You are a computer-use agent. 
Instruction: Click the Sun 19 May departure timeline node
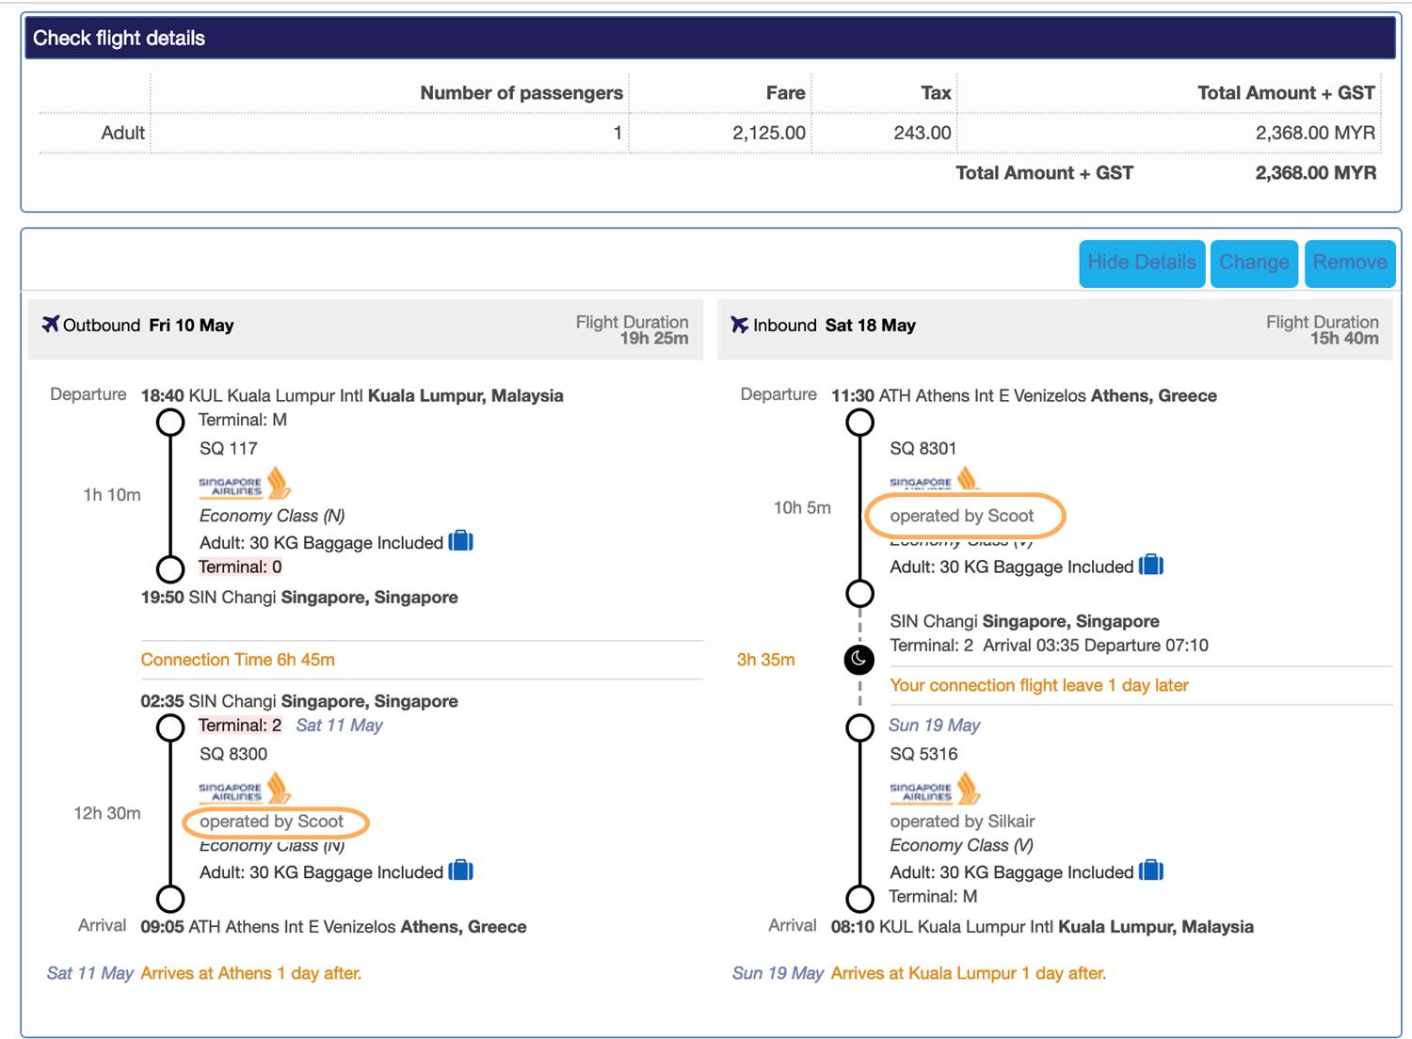[859, 727]
